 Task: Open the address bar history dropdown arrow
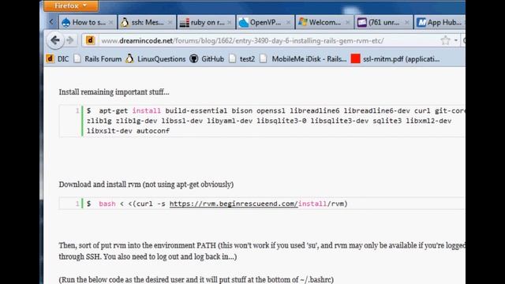click(456, 40)
